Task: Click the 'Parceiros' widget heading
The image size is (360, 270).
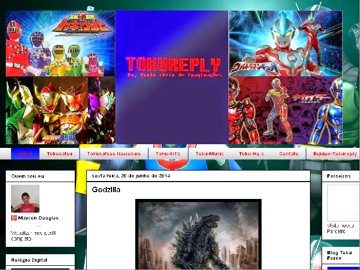Action: (339, 176)
